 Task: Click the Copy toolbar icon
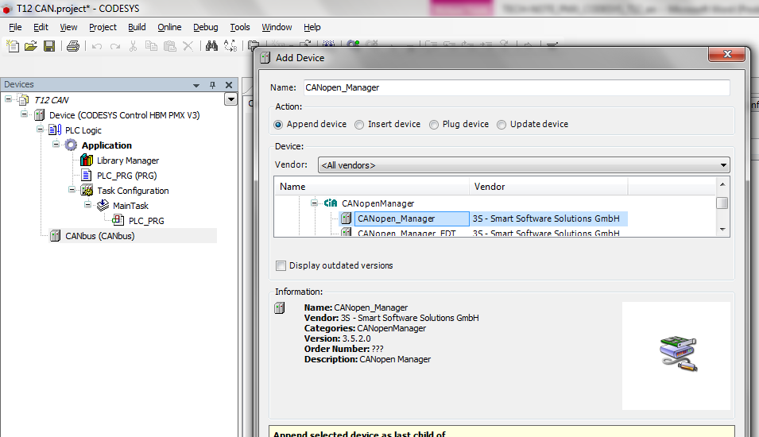151,46
